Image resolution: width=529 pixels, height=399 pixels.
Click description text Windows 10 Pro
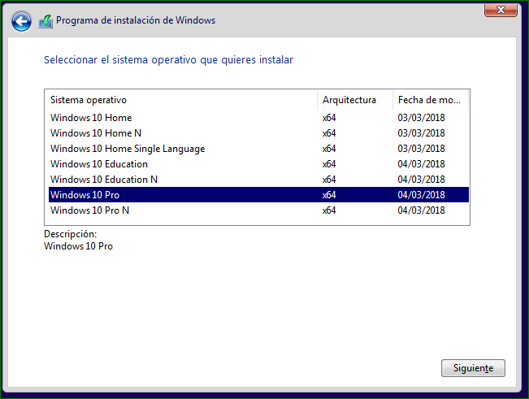click(78, 246)
